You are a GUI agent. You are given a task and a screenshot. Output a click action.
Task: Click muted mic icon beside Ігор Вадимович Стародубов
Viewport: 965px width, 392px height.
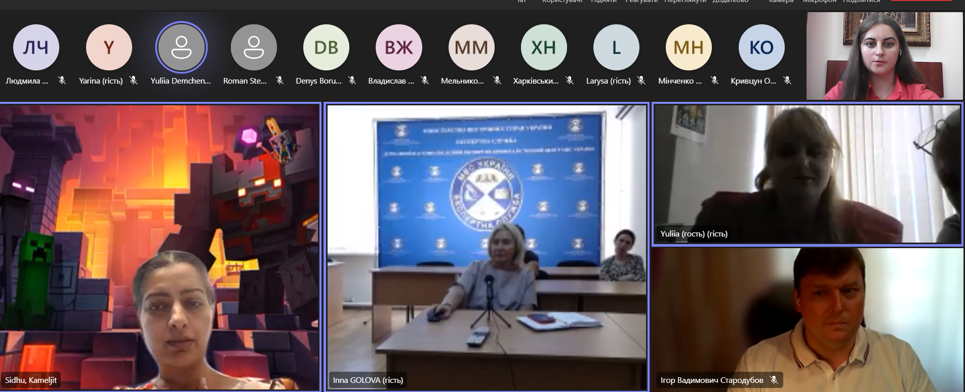(x=774, y=380)
